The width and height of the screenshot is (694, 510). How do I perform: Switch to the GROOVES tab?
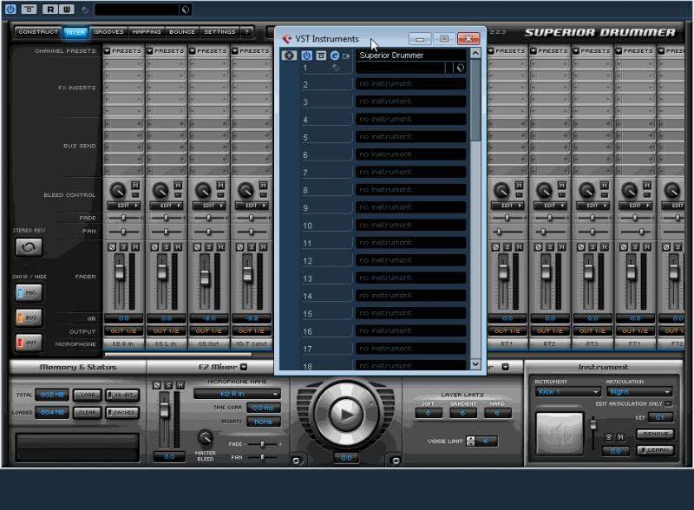point(108,32)
